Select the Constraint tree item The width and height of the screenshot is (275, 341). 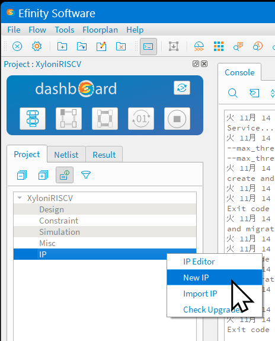coord(105,221)
